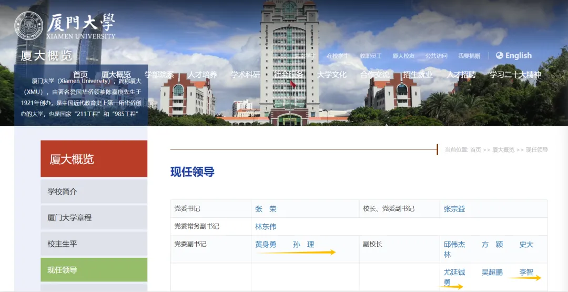568x292 pixels.
Task: Click the 教职员工 top link
Action: tap(370, 56)
